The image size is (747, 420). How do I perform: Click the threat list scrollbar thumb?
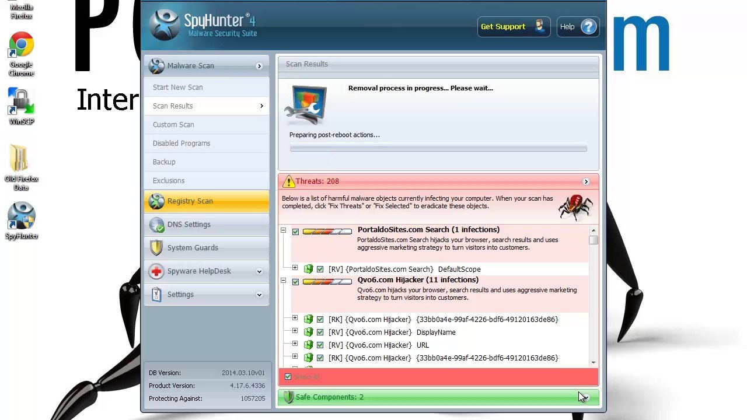(594, 240)
